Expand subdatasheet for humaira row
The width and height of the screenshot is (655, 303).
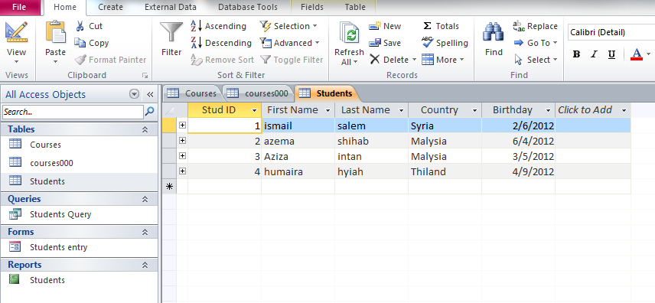click(182, 171)
